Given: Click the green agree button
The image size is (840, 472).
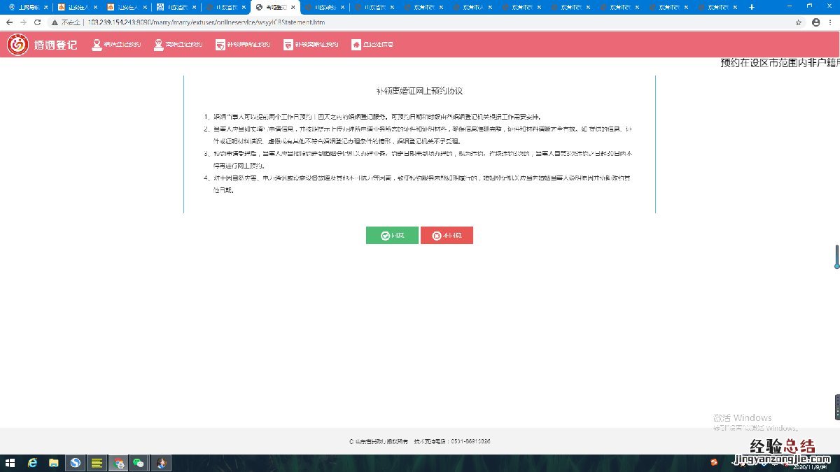Looking at the screenshot, I should click(x=392, y=236).
